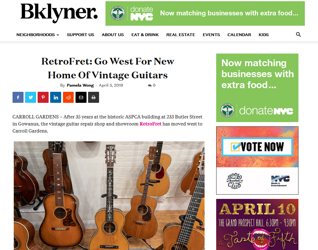Email this article via envelope icon

coord(81,97)
